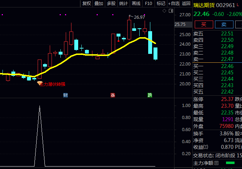Add stock with +自选 button
Viewport: 242px width, 169px height.
click(x=174, y=4)
